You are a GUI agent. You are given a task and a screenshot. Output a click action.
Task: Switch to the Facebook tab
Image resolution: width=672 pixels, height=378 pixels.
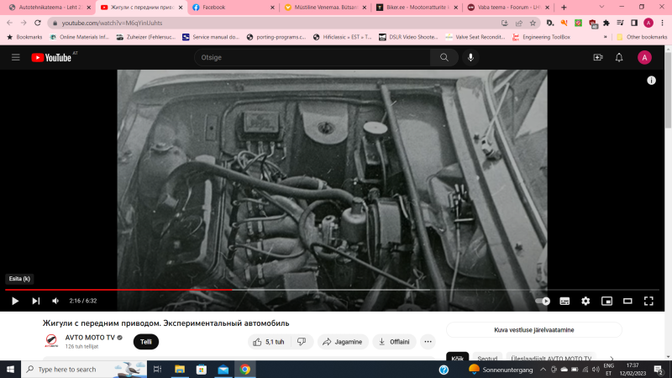tap(234, 8)
